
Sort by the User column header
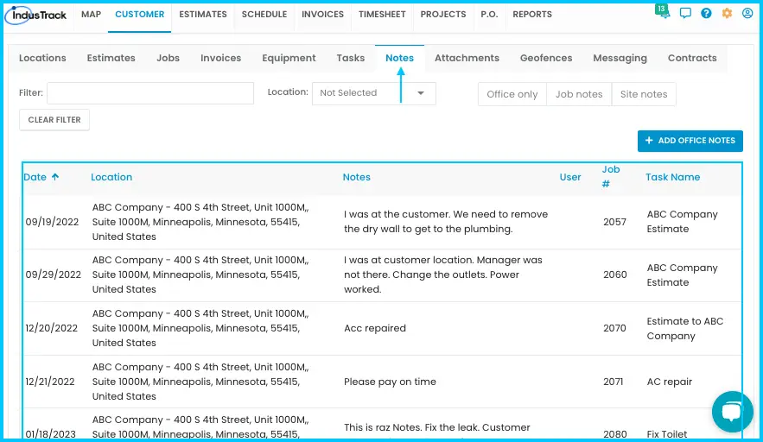(570, 177)
